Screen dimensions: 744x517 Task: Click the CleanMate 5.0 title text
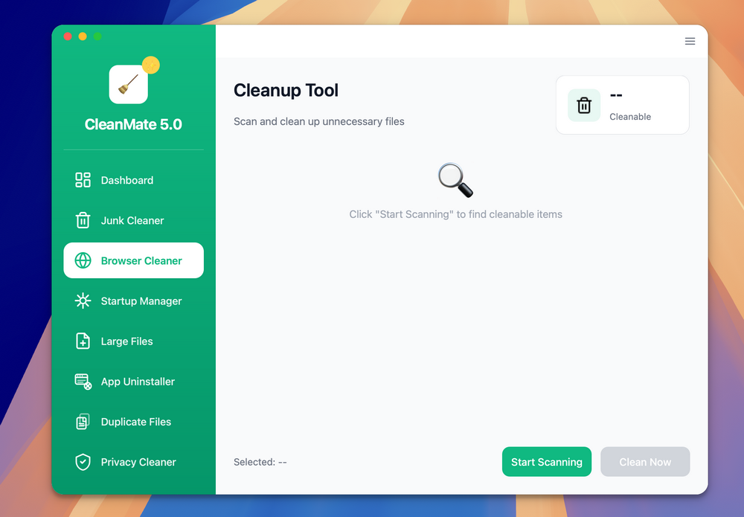133,124
